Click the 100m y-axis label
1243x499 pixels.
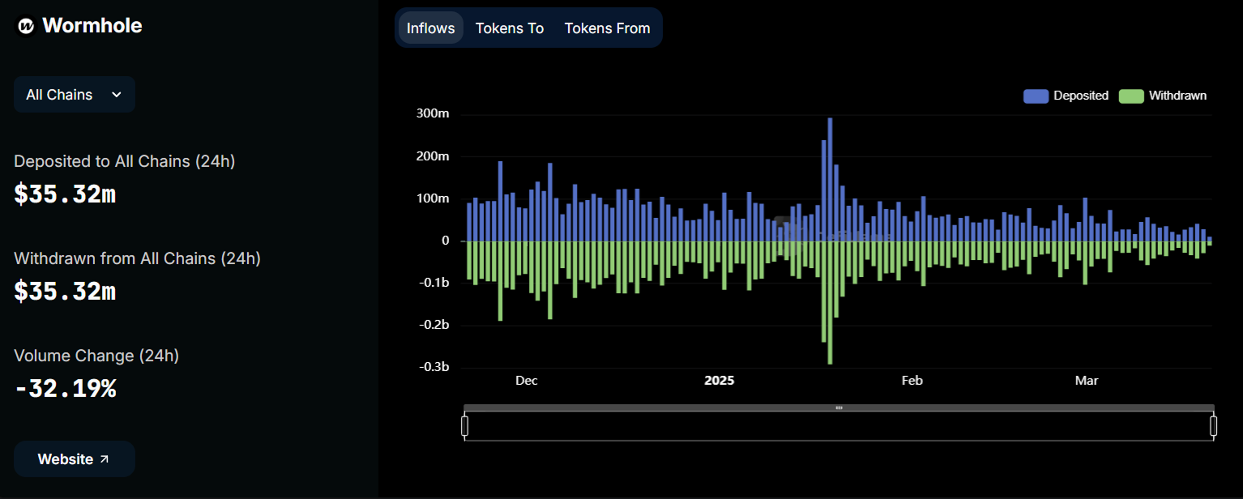[433, 198]
